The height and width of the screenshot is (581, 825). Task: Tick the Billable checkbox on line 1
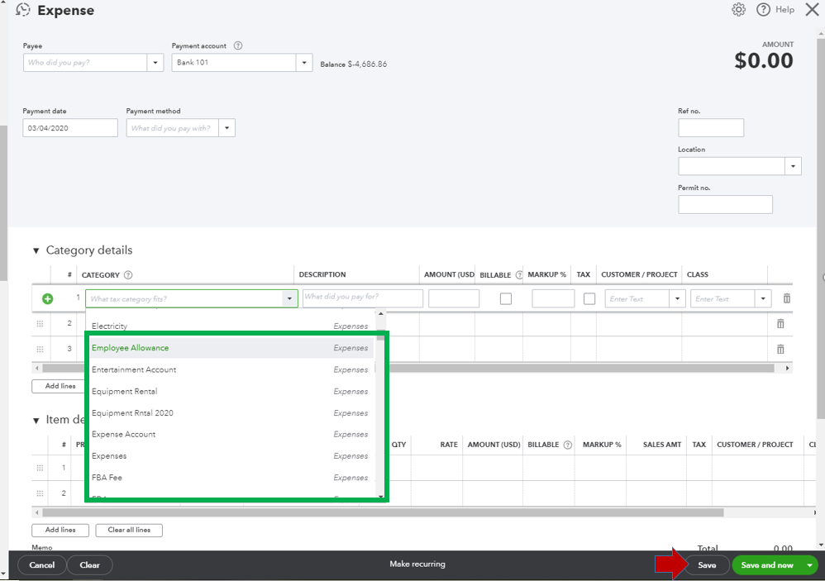tap(506, 298)
